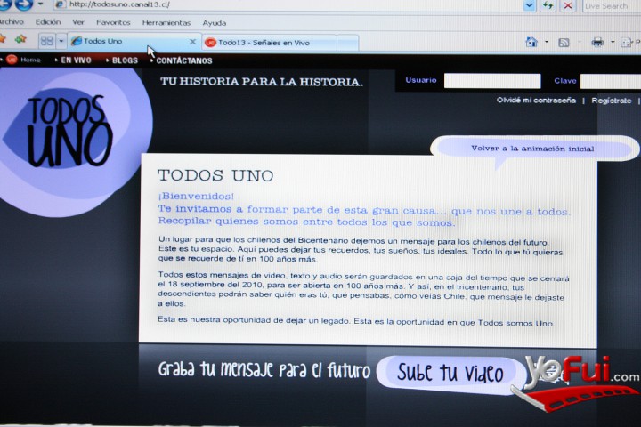The width and height of the screenshot is (641, 427).
Task: Open the Quick Tabs grid icon
Action: [47, 41]
